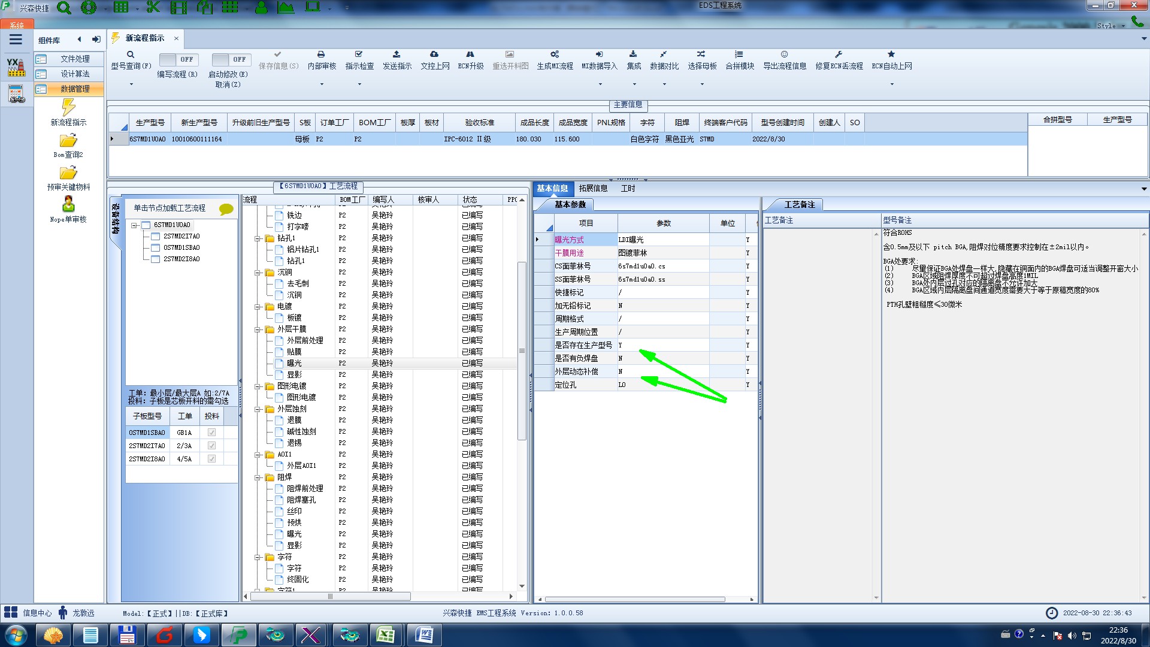Collapse the 钻孔1 process folder
The image size is (1150, 647).
258,238
